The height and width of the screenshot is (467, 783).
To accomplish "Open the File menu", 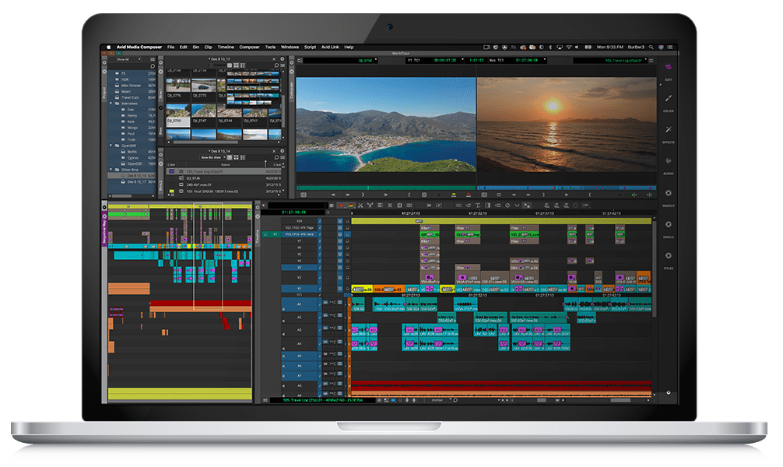I will [x=170, y=47].
